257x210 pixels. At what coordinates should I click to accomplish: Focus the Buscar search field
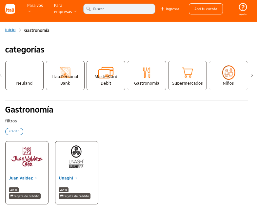pos(122,9)
